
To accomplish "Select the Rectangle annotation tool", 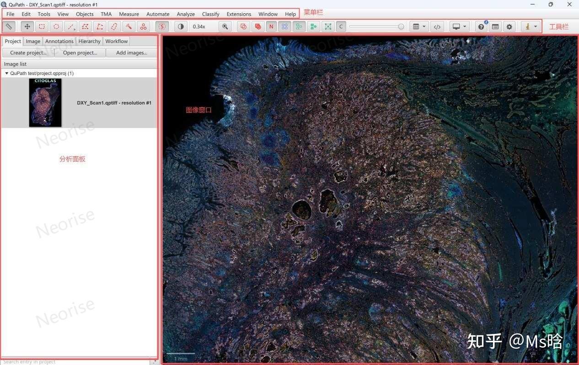I will tap(42, 26).
